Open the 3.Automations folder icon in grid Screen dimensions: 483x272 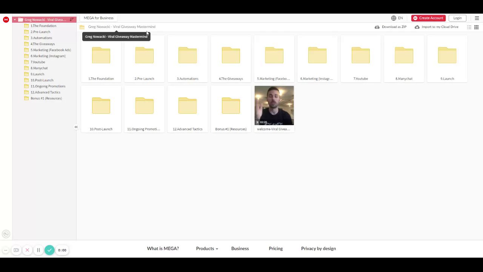(x=188, y=55)
